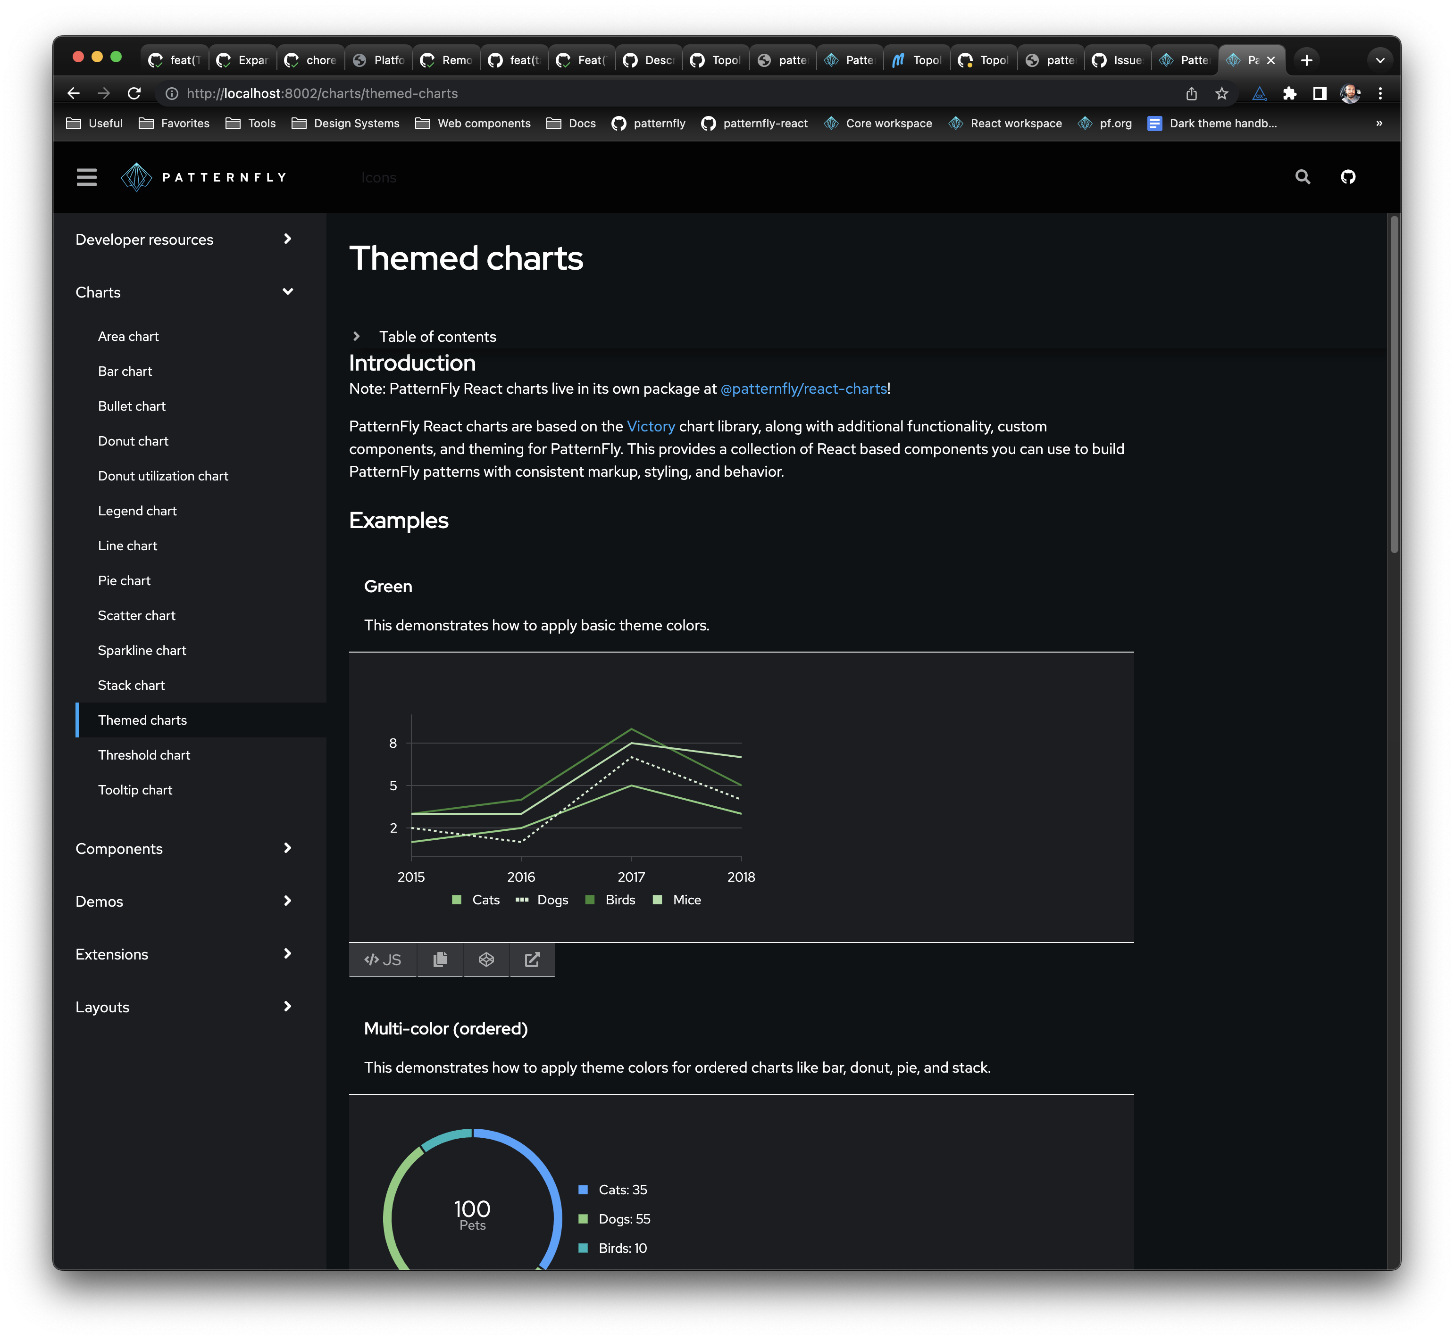Open example fullscreen via external link icon
Viewport: 1454px width, 1340px height.
(532, 960)
